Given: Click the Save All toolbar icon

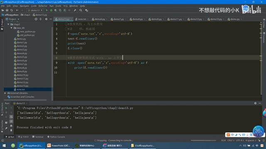Looking at the screenshot, I should 7,10.
